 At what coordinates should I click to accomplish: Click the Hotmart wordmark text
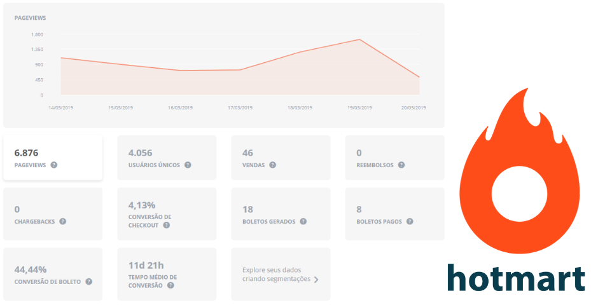(x=515, y=278)
